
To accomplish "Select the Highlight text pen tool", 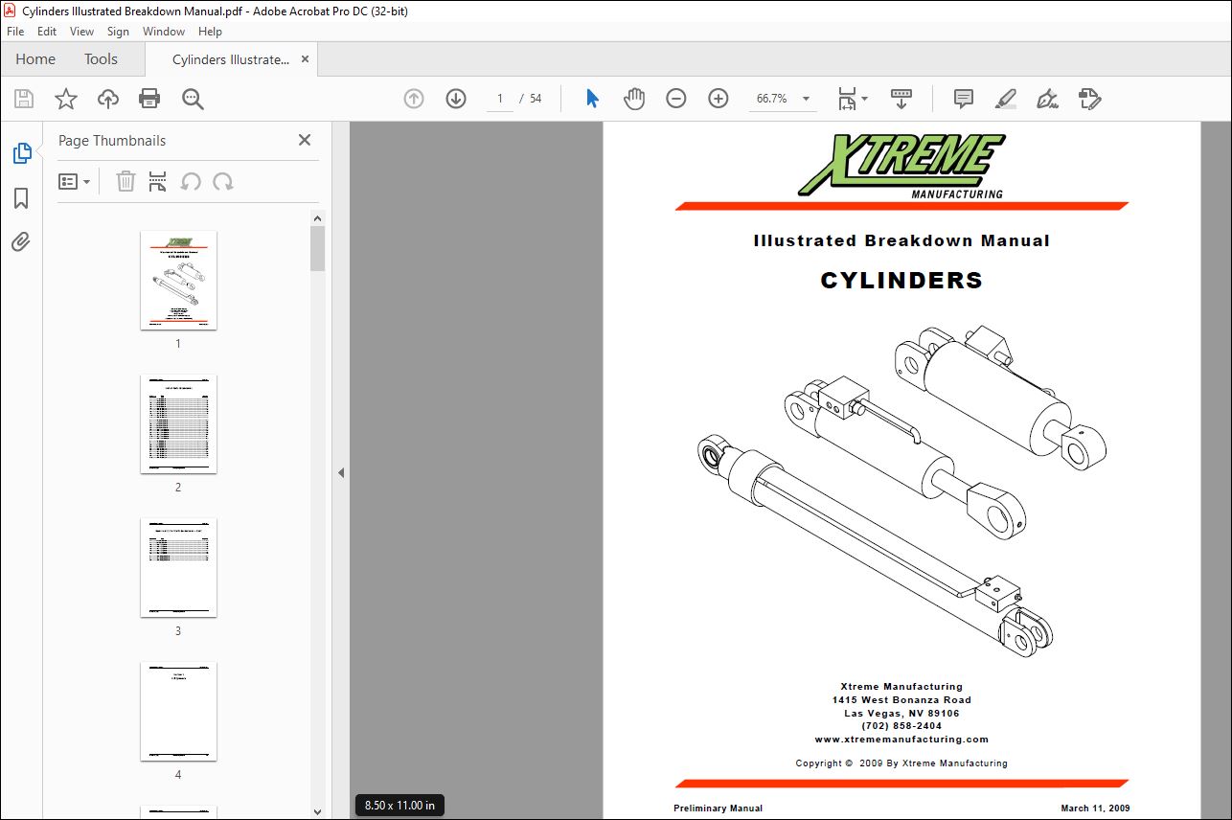I will tap(1006, 99).
